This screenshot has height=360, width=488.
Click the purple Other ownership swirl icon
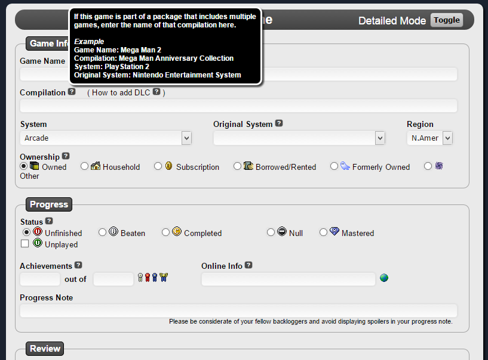tap(439, 166)
